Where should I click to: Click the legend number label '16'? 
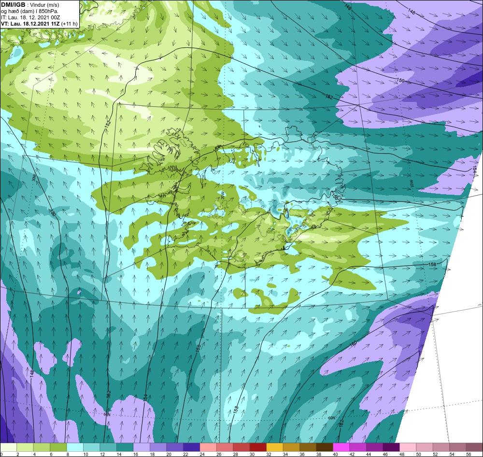coord(136,454)
